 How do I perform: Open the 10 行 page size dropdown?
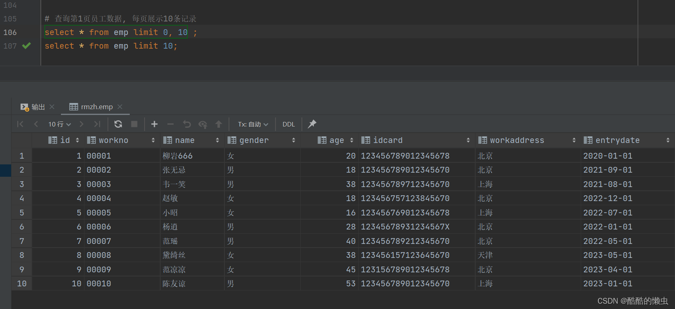click(60, 124)
